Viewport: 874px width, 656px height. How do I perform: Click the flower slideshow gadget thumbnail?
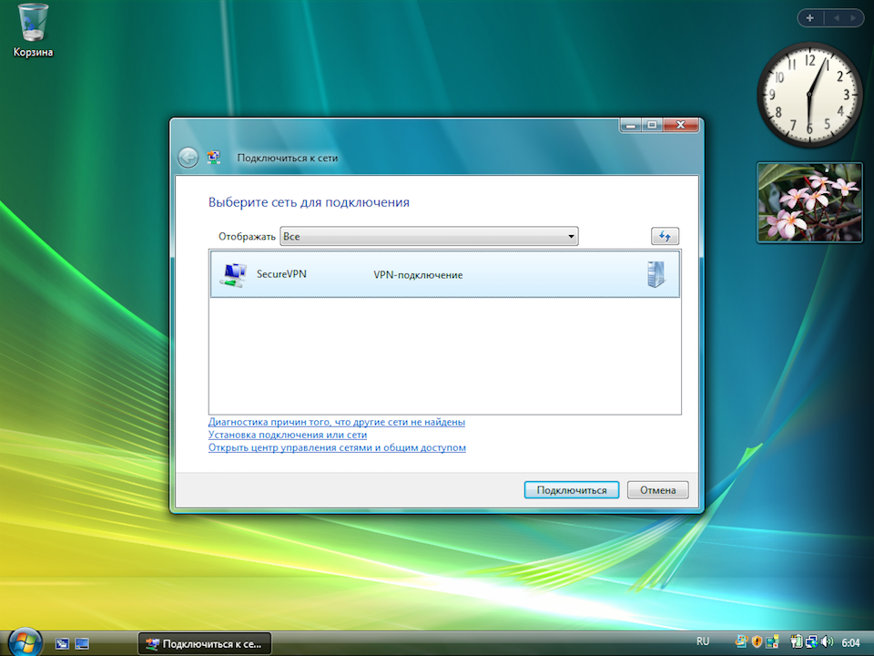coord(809,202)
